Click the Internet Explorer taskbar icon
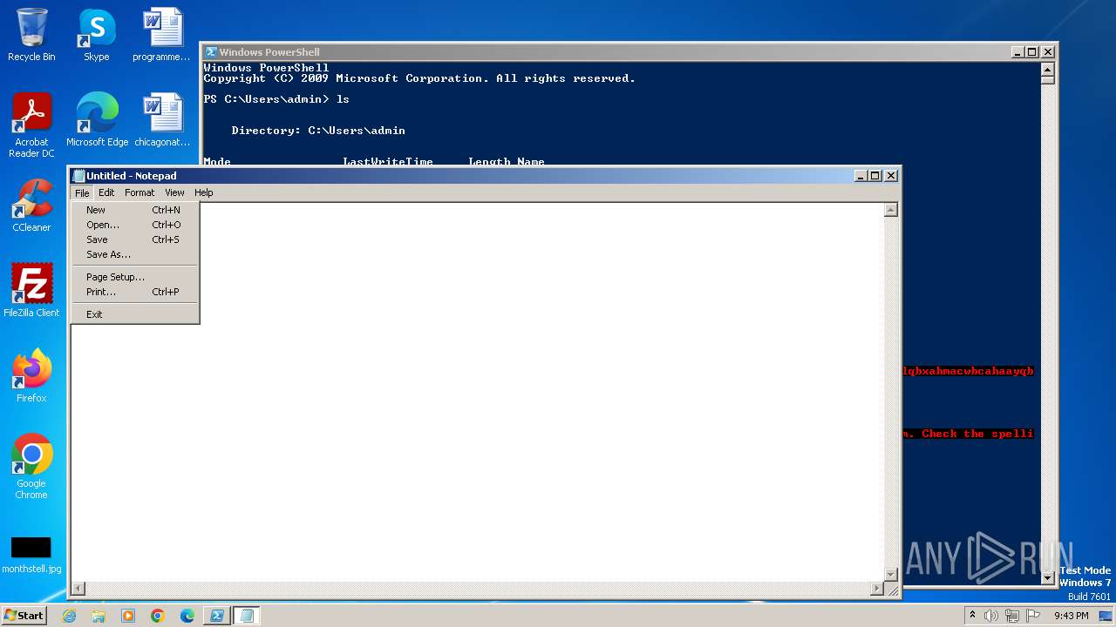The image size is (1116, 627). pos(69,616)
